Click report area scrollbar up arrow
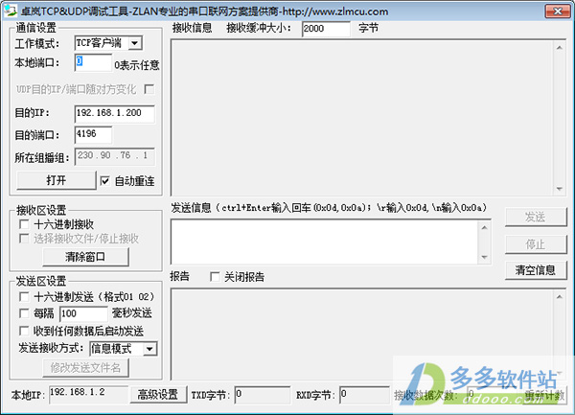This screenshot has width=575, height=415. pyautogui.click(x=560, y=296)
